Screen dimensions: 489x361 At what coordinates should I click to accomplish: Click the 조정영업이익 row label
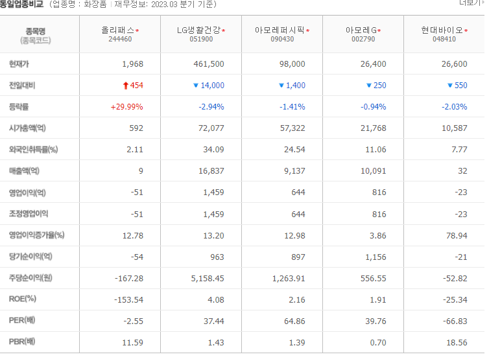coord(29,214)
